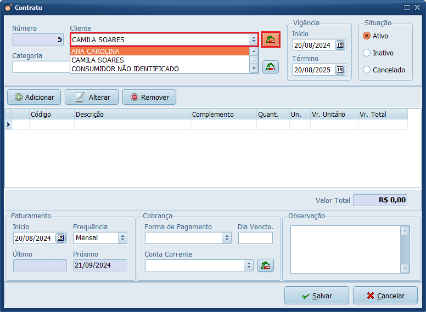Choose ANA CAROLINA from client list
Image resolution: width=426 pixels, height=312 pixels.
coord(160,52)
